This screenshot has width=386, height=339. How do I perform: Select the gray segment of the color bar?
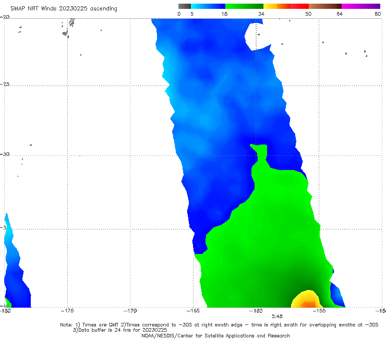185,6
